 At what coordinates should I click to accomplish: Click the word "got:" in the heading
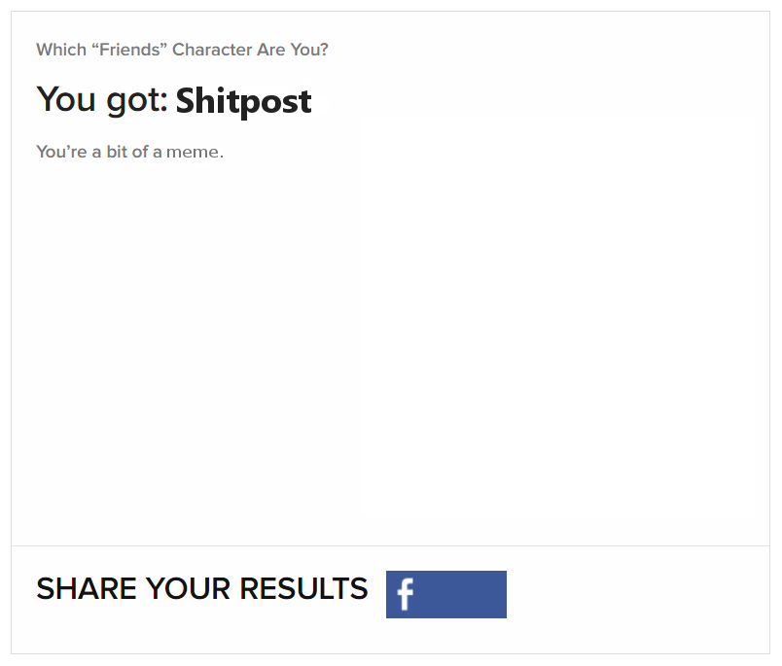(137, 101)
